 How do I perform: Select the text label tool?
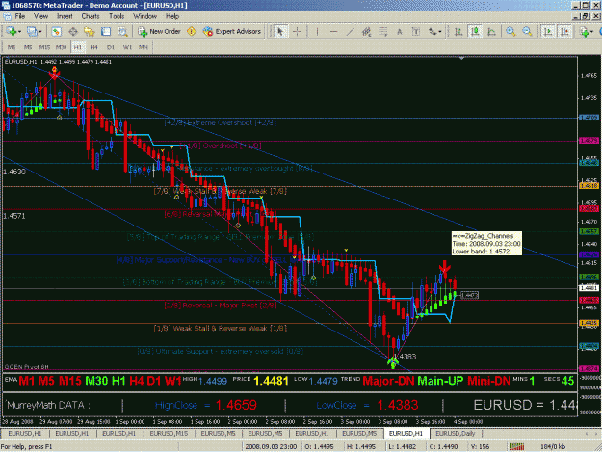coord(416,32)
